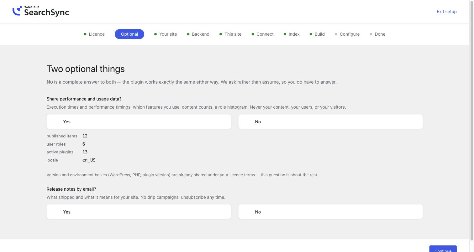Click the 'user roles' label

[56, 144]
